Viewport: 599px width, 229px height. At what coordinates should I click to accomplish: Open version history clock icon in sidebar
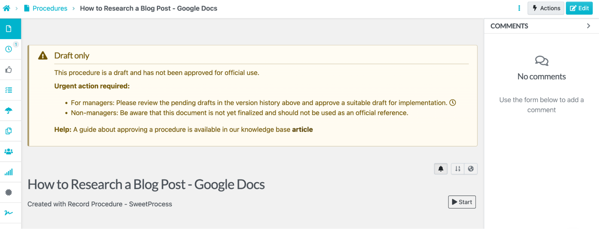pyautogui.click(x=9, y=49)
